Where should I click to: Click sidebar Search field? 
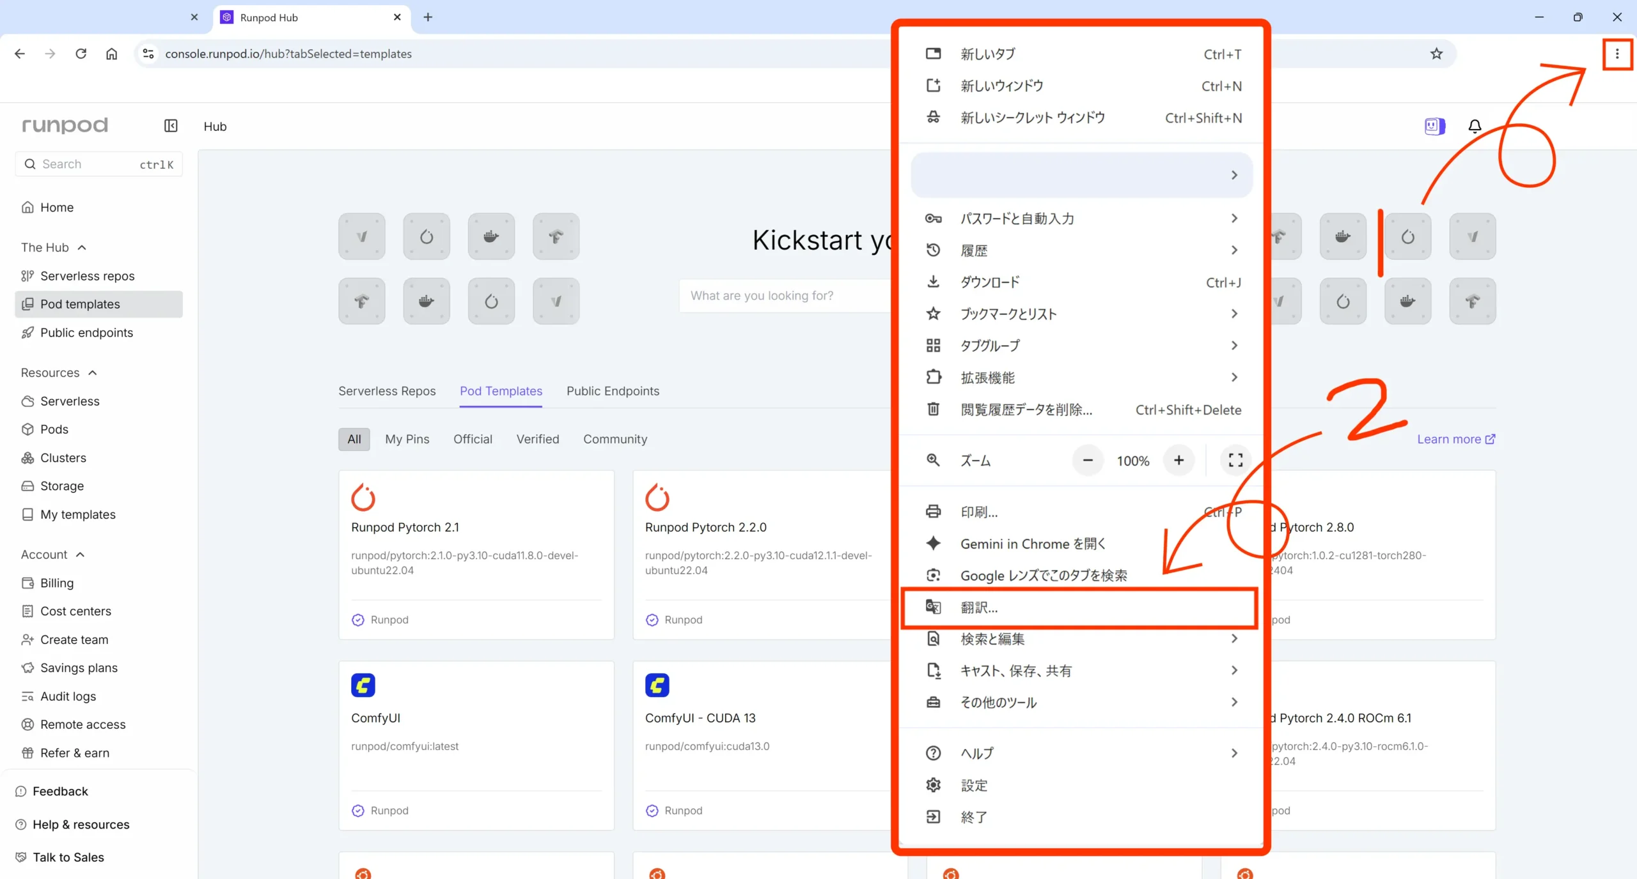[x=98, y=164]
